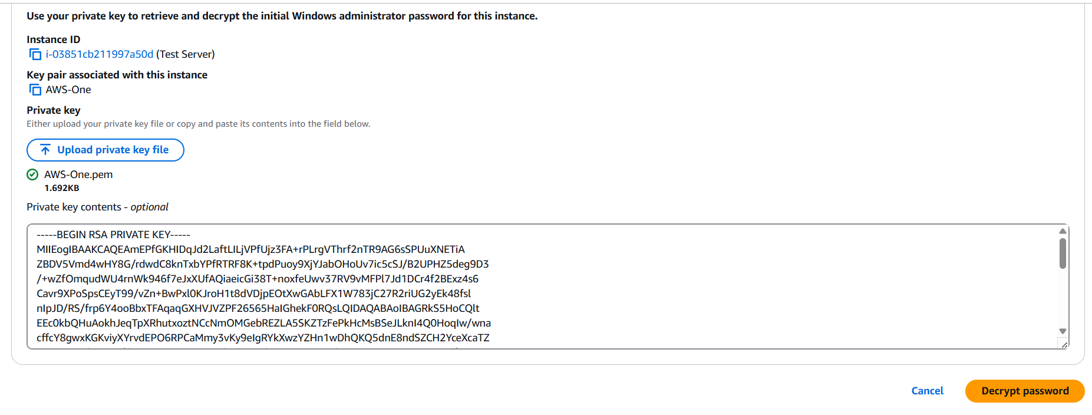Image resolution: width=1092 pixels, height=415 pixels.
Task: Open instance i-03851cb211997a50d link
Action: pos(100,54)
